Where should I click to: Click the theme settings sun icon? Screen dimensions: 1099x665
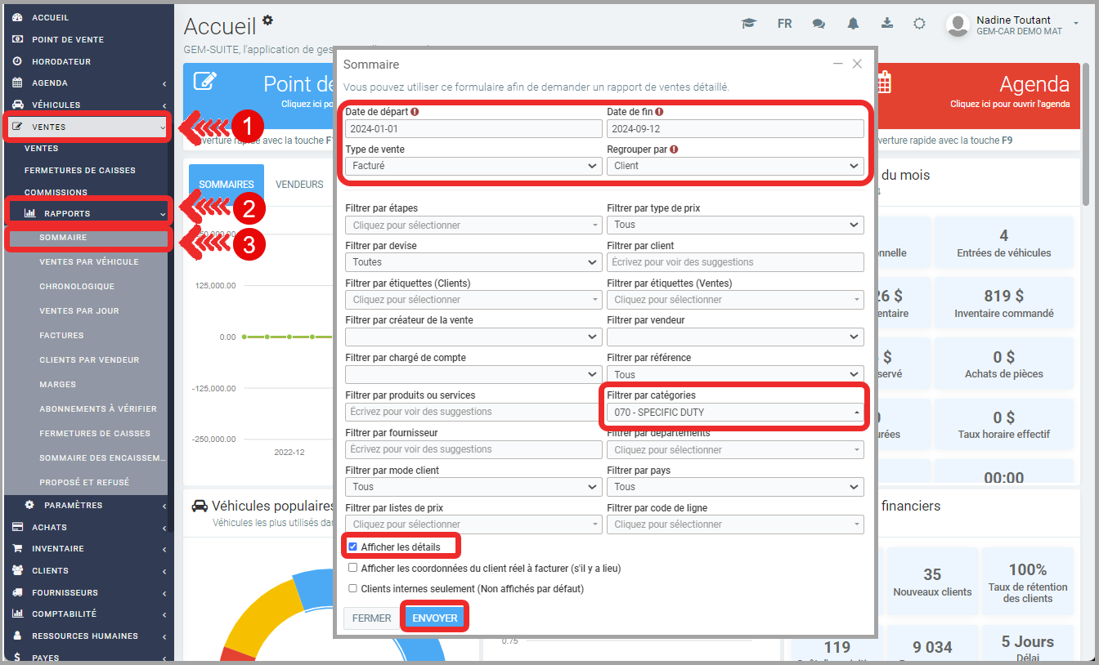click(919, 24)
